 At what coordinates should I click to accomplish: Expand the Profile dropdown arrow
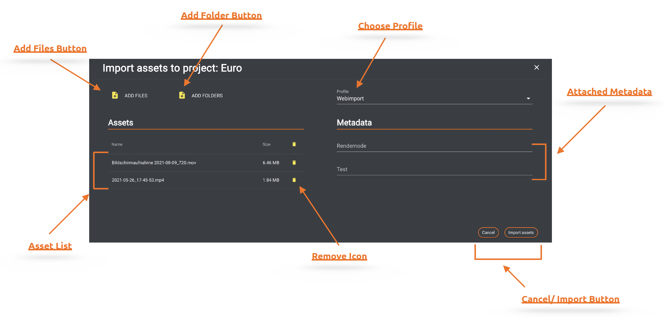click(528, 98)
